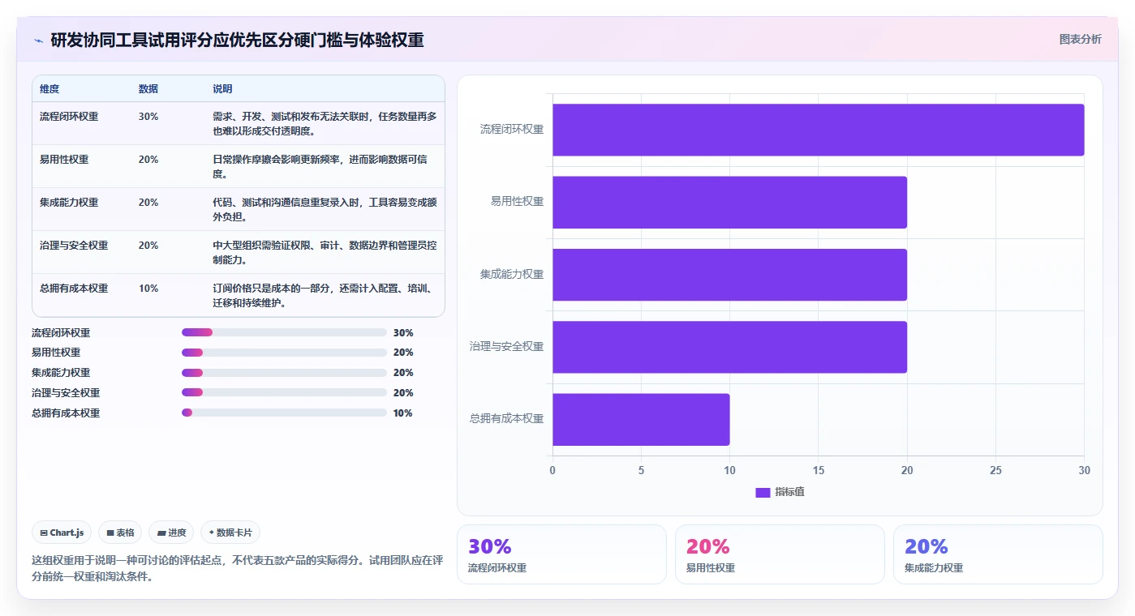Click the 说明 column header

pyautogui.click(x=222, y=88)
